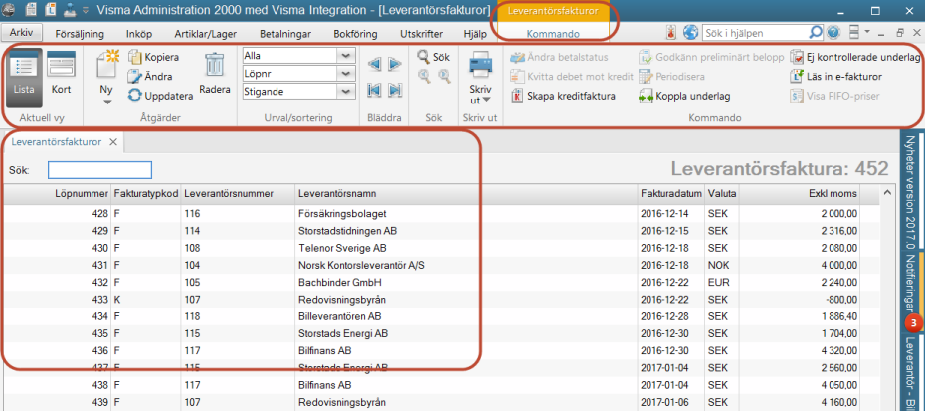Sort by the Leverantörsnummer column header
This screenshot has width=925, height=411.
[x=238, y=194]
